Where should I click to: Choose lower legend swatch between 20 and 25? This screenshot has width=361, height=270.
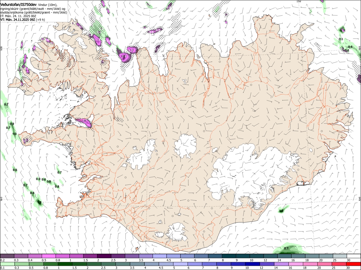[325, 264]
